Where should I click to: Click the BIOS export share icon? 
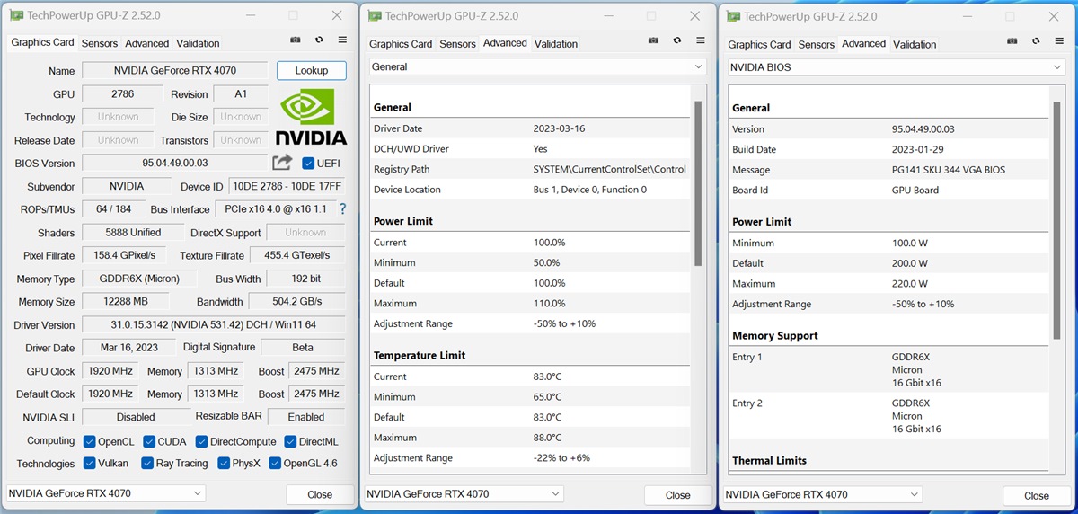tap(282, 163)
